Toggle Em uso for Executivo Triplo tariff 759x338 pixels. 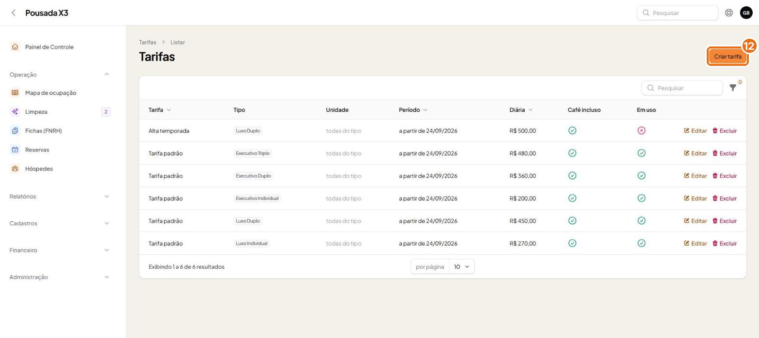click(641, 153)
